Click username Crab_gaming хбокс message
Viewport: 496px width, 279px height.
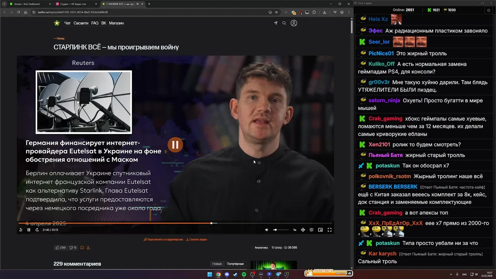coord(385,119)
